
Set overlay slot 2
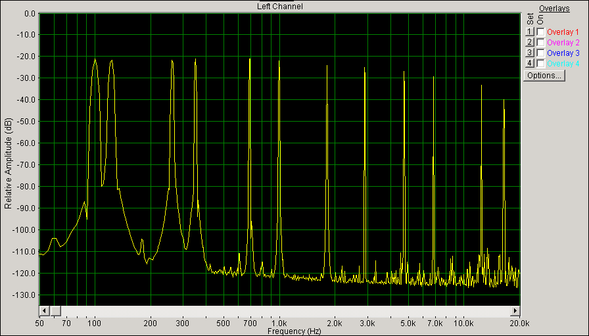[530, 43]
